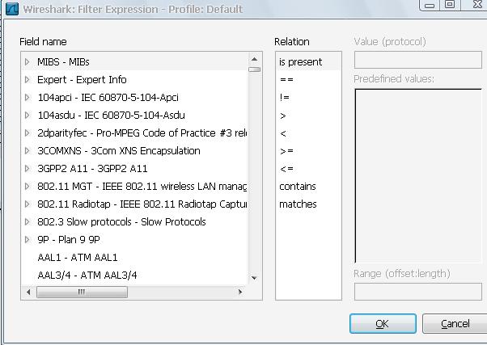487x345 pixels.
Task: Select AAL3/4 - ATM AAL3/4 field
Action: pyautogui.click(x=87, y=276)
